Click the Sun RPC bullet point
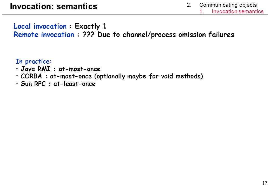 (56, 84)
